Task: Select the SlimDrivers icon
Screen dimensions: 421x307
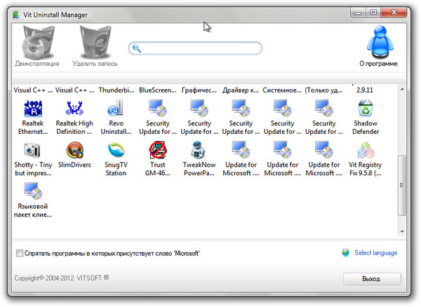Action: 74,150
